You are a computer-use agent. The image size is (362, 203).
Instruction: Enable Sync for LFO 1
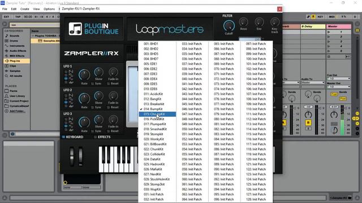tap(92, 83)
